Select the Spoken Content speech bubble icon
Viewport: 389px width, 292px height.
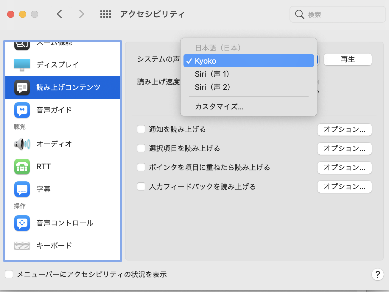tap(22, 87)
